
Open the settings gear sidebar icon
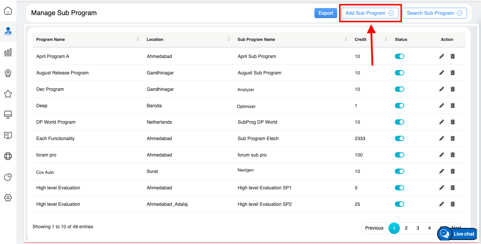pos(8,198)
